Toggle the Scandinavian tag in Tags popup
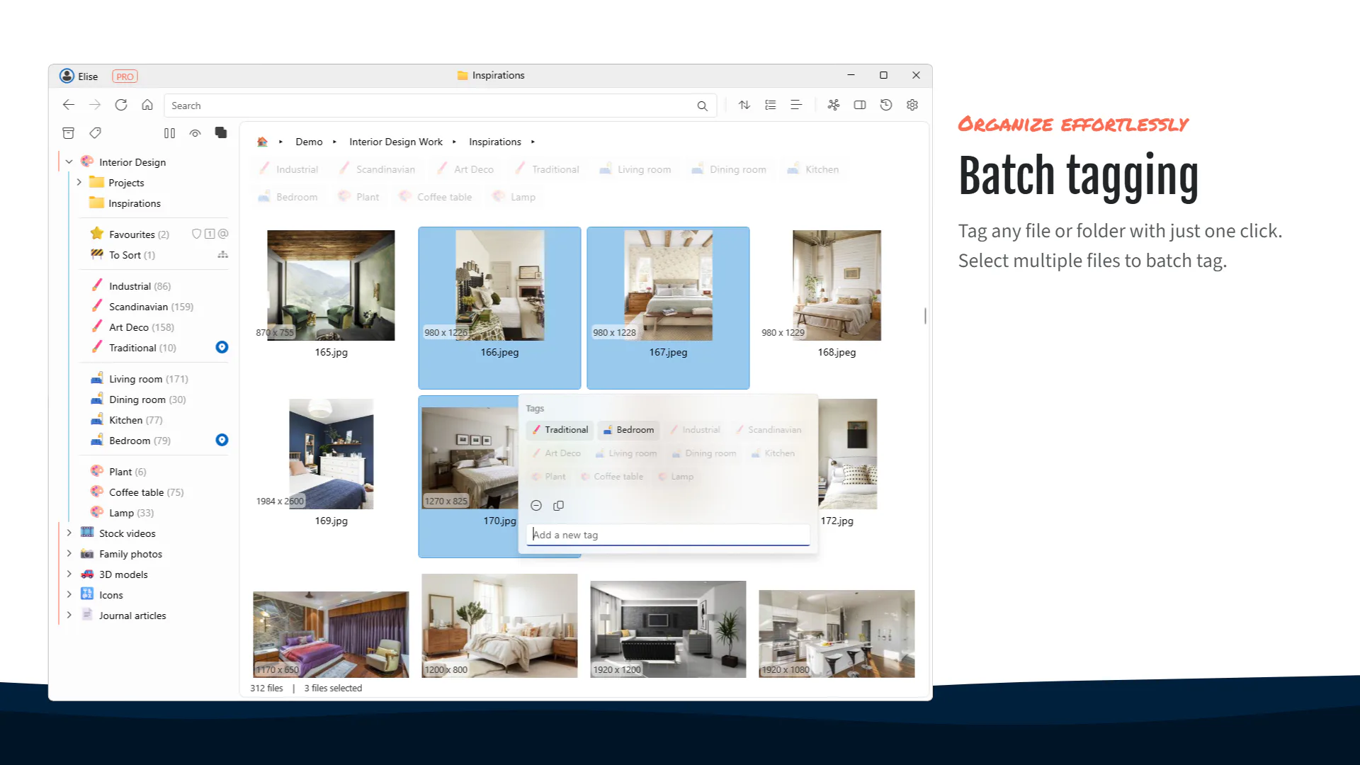The image size is (1360, 765). click(769, 430)
